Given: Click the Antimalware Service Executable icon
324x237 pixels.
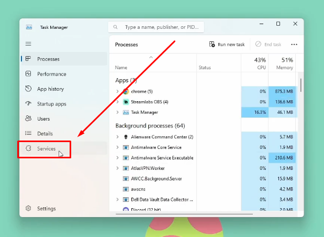Looking at the screenshot, I should click(126, 158).
